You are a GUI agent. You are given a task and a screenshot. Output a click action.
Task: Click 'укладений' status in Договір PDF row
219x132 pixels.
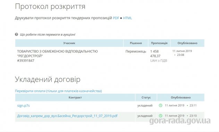(145, 116)
